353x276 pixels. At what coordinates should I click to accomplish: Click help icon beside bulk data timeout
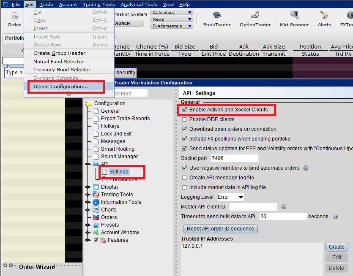(x=335, y=216)
